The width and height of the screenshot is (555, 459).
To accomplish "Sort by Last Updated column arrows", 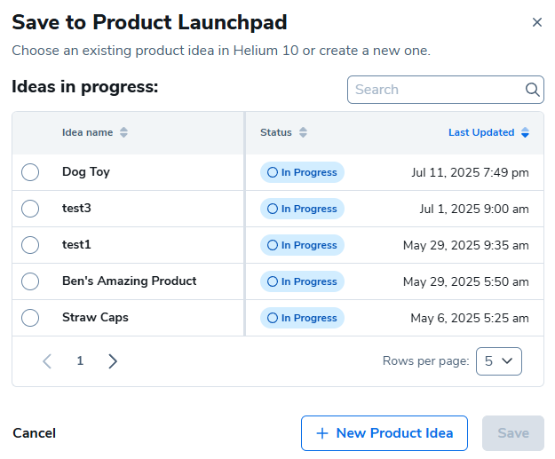I will coord(525,132).
